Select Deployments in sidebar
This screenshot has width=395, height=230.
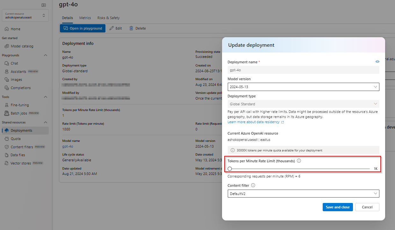(x=25, y=130)
